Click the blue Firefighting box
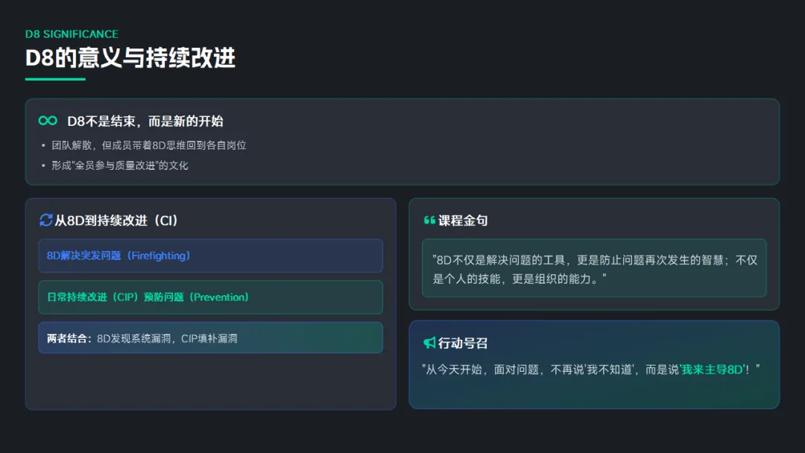The height and width of the screenshot is (453, 805). click(210, 256)
